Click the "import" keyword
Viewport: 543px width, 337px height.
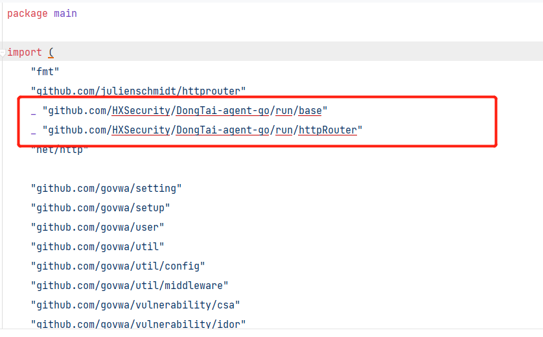click(25, 52)
